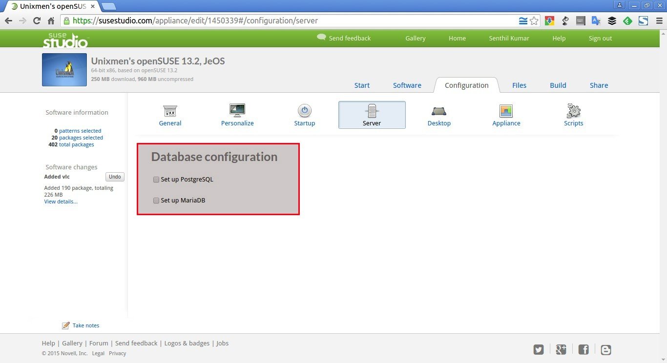This screenshot has width=667, height=363.
Task: Open footer Gallery link
Action: click(x=72, y=343)
